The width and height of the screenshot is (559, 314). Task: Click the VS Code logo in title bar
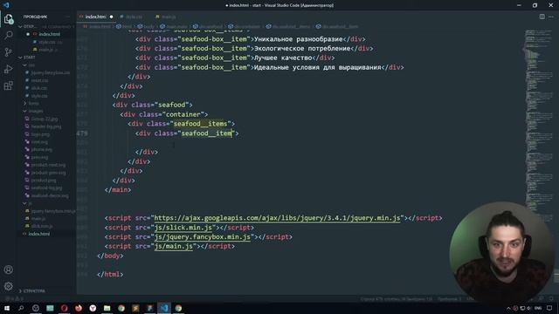(x=6, y=5)
